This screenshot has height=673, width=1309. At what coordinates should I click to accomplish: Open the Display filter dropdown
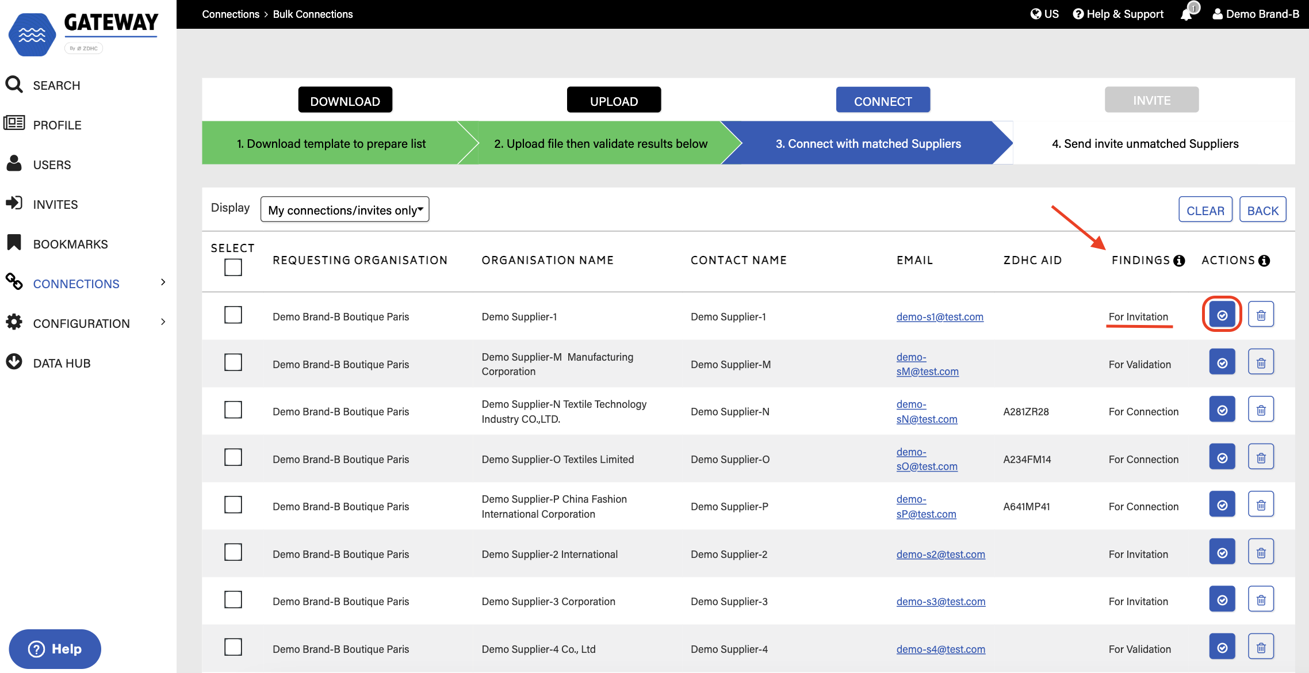coord(345,210)
